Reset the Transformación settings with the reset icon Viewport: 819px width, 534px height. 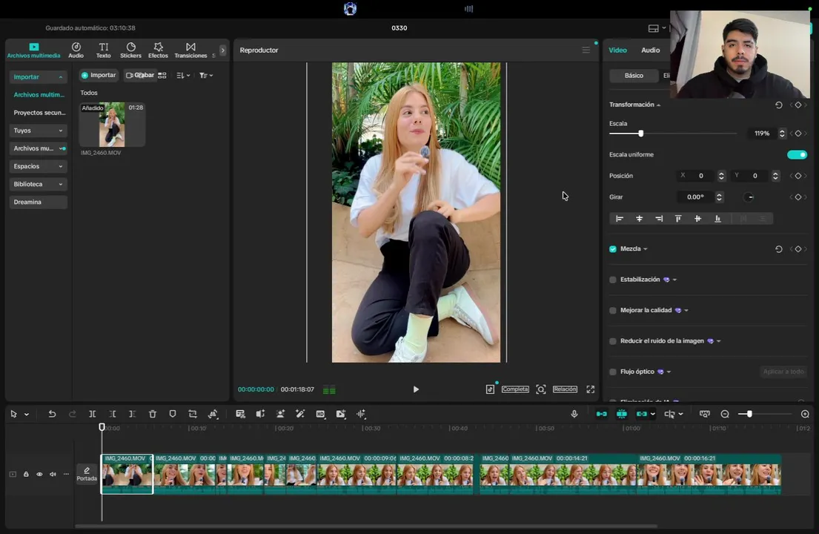(x=778, y=105)
